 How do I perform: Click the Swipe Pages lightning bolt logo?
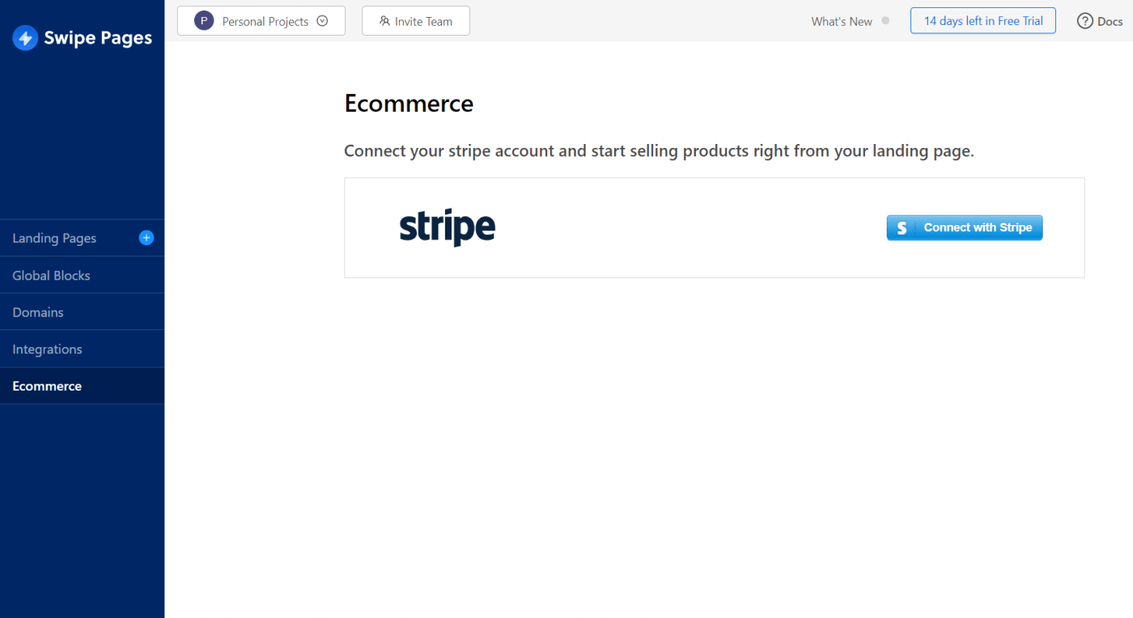[25, 37]
